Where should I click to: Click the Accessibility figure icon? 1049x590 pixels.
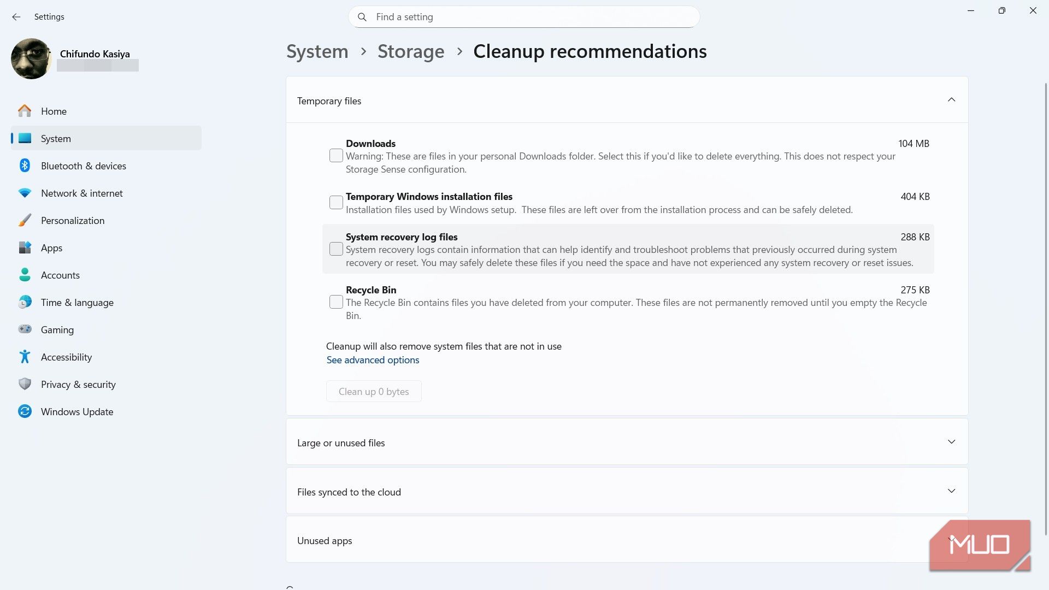25,357
